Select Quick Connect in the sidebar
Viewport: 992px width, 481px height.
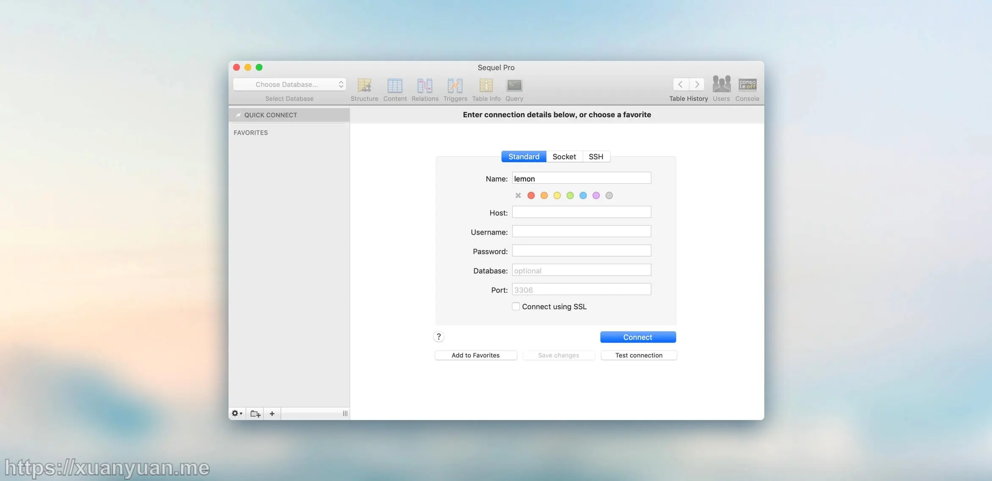[x=289, y=115]
